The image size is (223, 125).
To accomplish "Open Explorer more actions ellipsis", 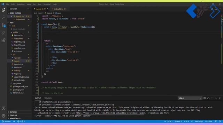I will [x=28, y=9].
